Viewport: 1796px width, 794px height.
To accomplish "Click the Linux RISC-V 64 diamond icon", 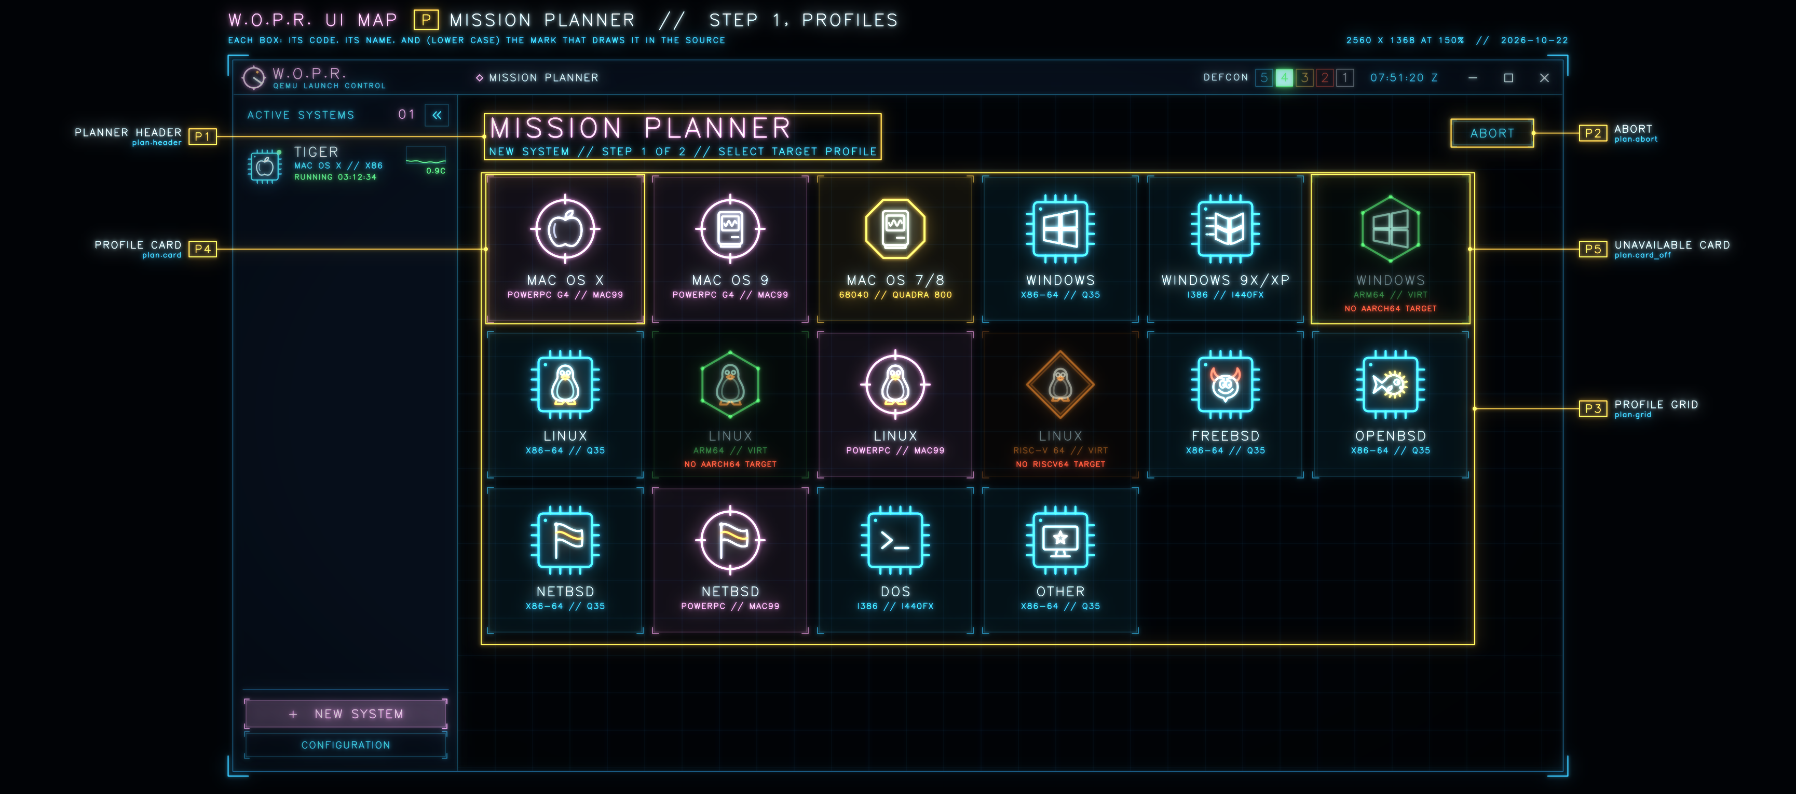I will click(1060, 384).
